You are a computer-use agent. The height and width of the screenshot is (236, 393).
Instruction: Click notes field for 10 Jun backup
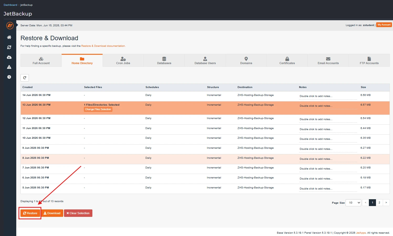pyautogui.click(x=328, y=139)
